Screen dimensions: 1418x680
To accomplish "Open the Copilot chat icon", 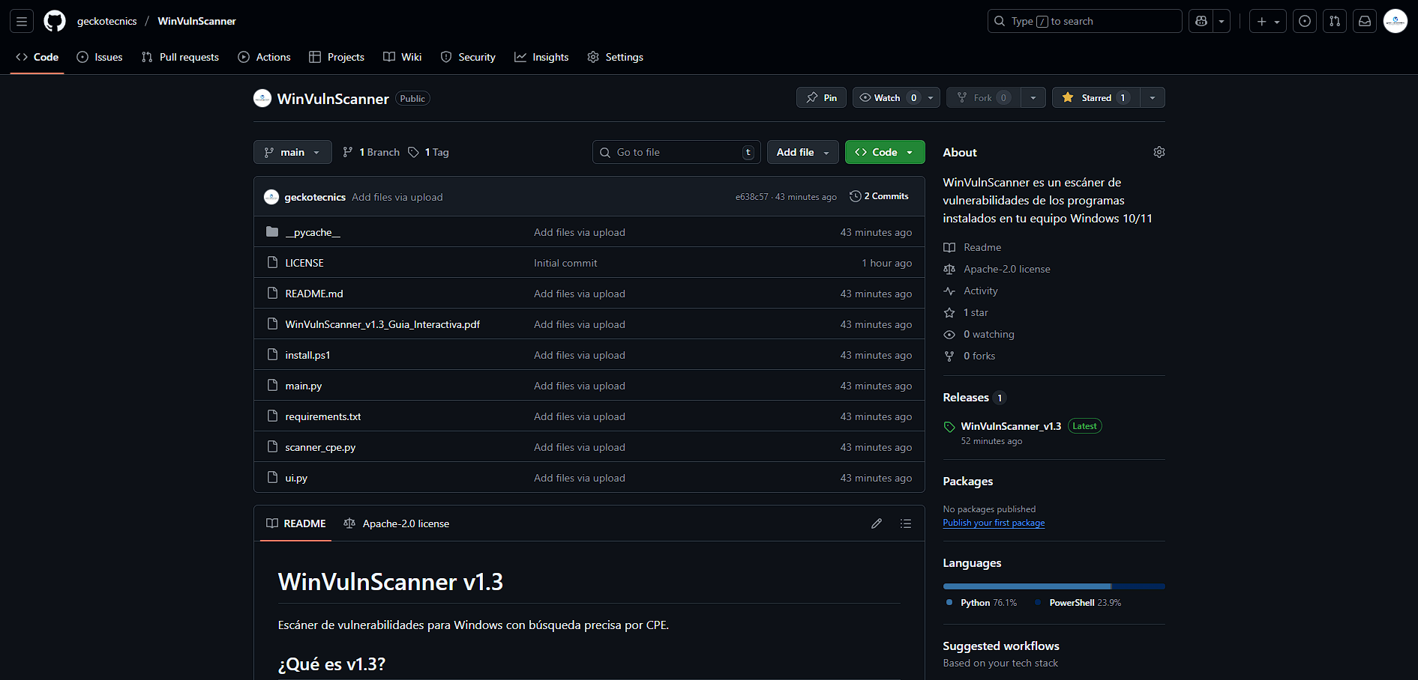I will pos(1201,21).
